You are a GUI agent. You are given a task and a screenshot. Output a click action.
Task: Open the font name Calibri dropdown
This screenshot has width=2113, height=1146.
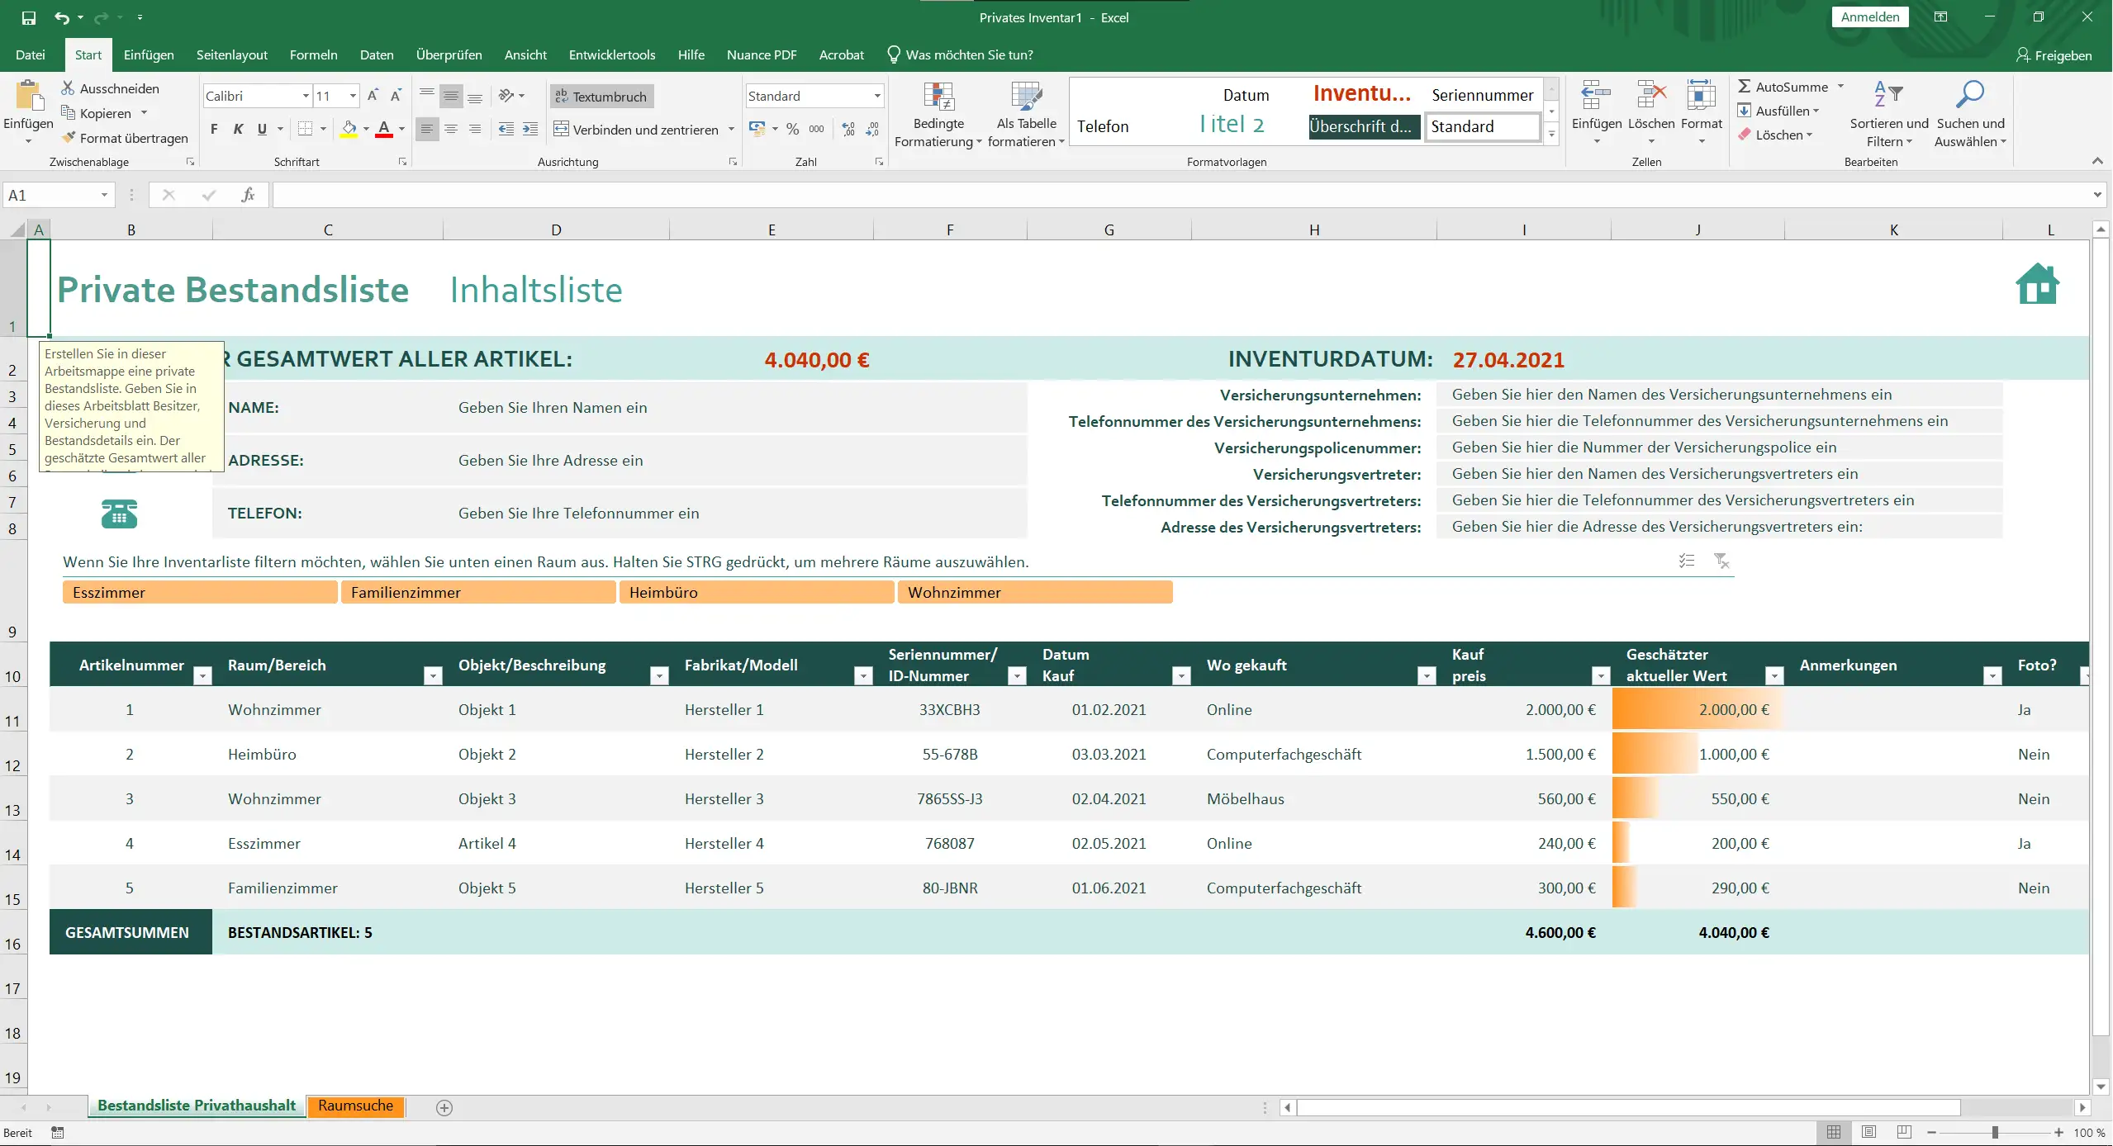click(x=306, y=97)
